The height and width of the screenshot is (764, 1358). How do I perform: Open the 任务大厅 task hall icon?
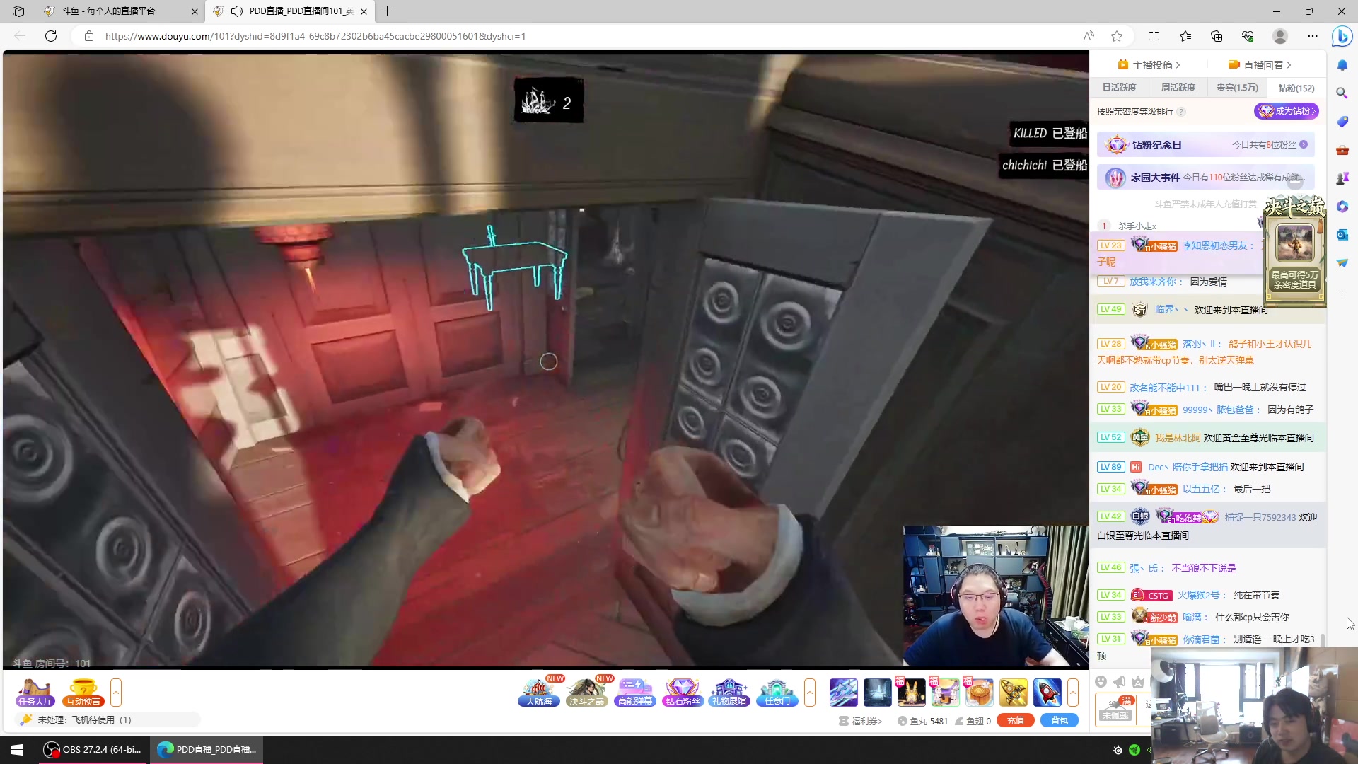(x=35, y=692)
